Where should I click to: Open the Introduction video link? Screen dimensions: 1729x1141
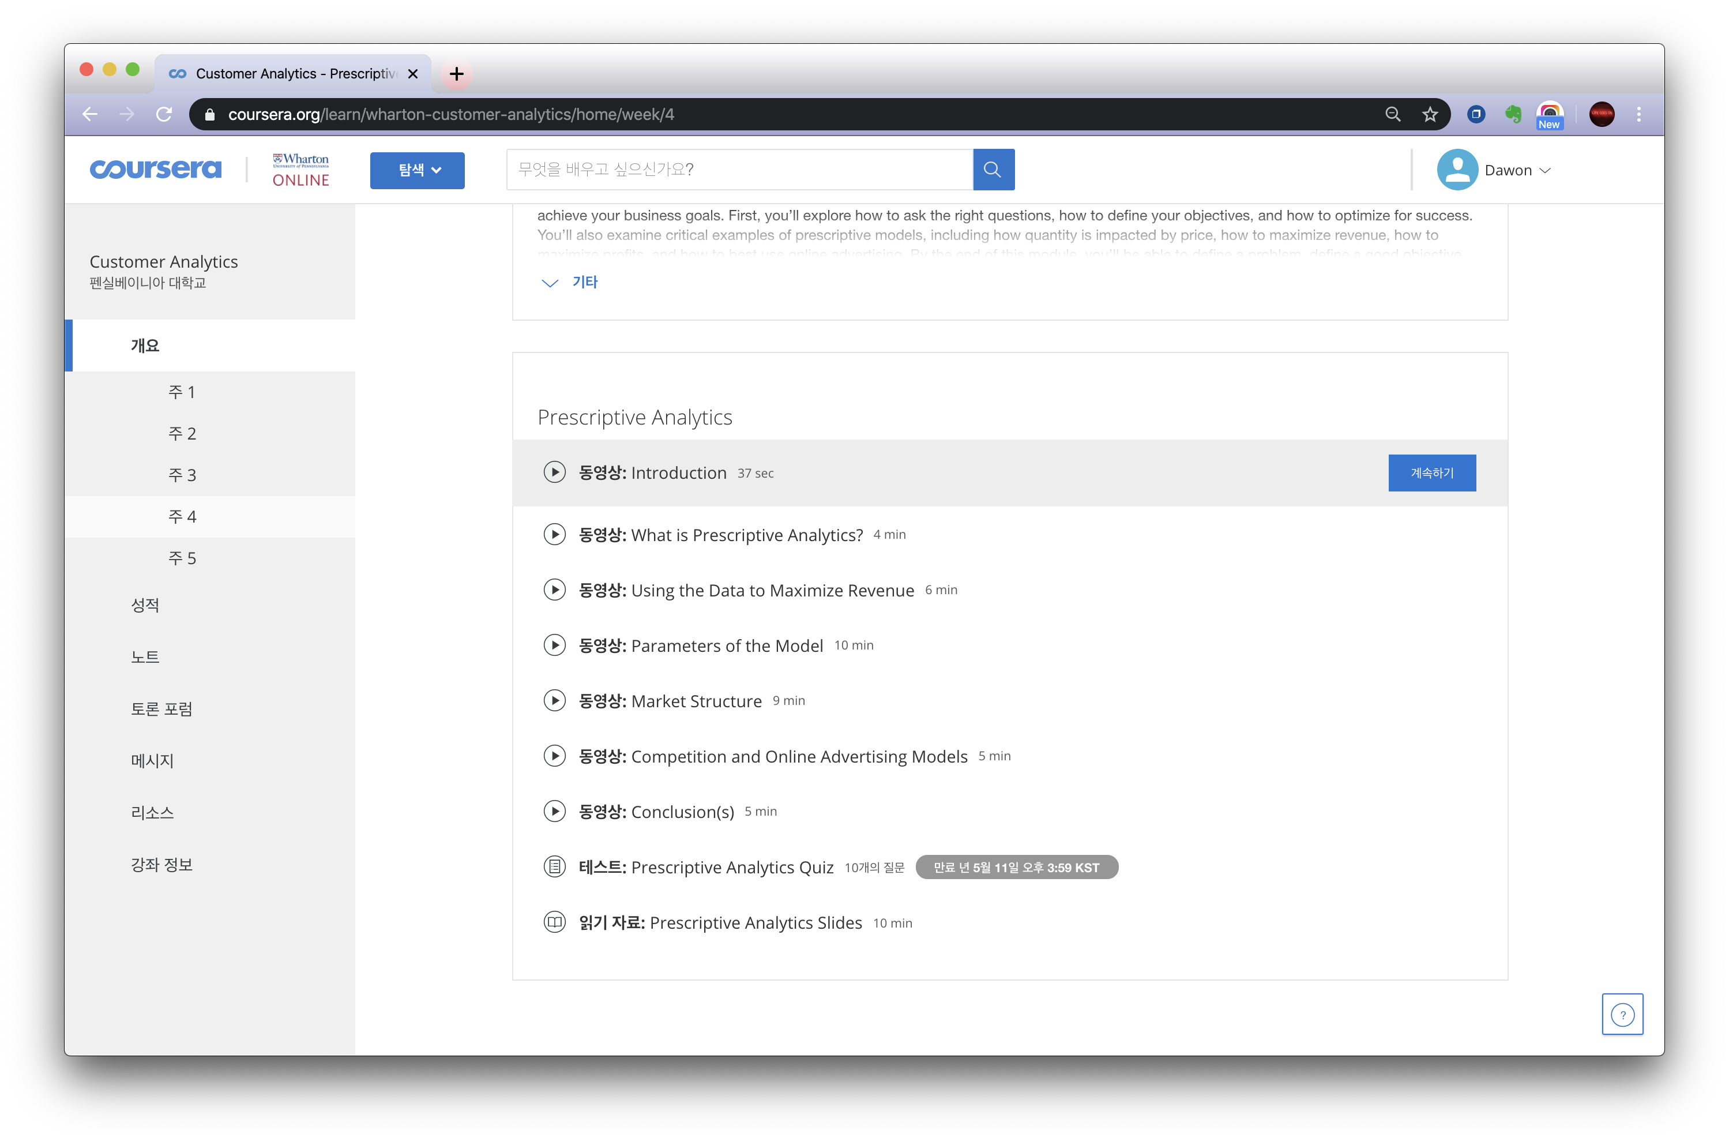(x=652, y=473)
